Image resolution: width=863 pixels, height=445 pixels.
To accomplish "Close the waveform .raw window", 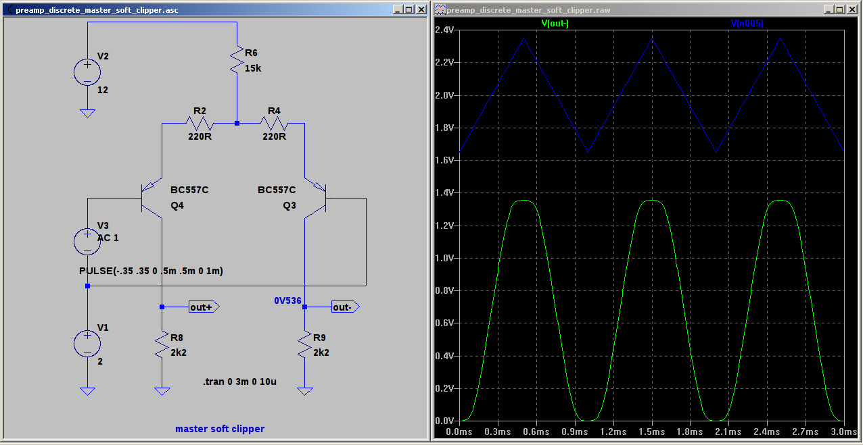I will 852,9.
